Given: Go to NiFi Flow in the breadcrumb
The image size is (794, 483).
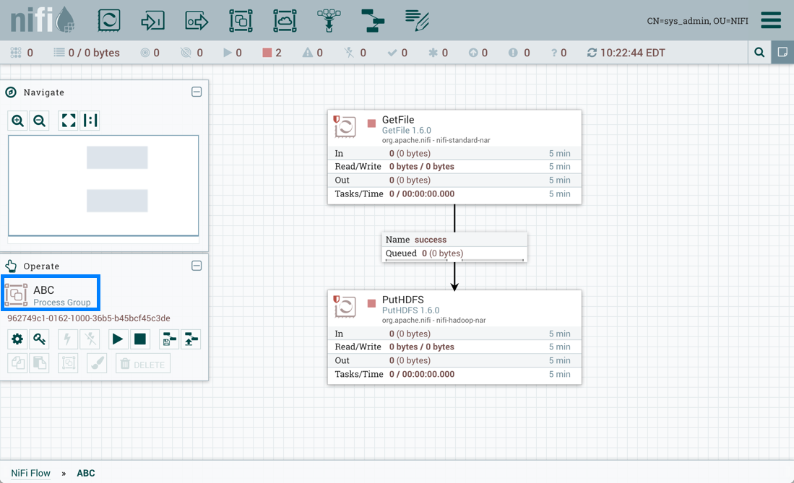Looking at the screenshot, I should coord(31,474).
